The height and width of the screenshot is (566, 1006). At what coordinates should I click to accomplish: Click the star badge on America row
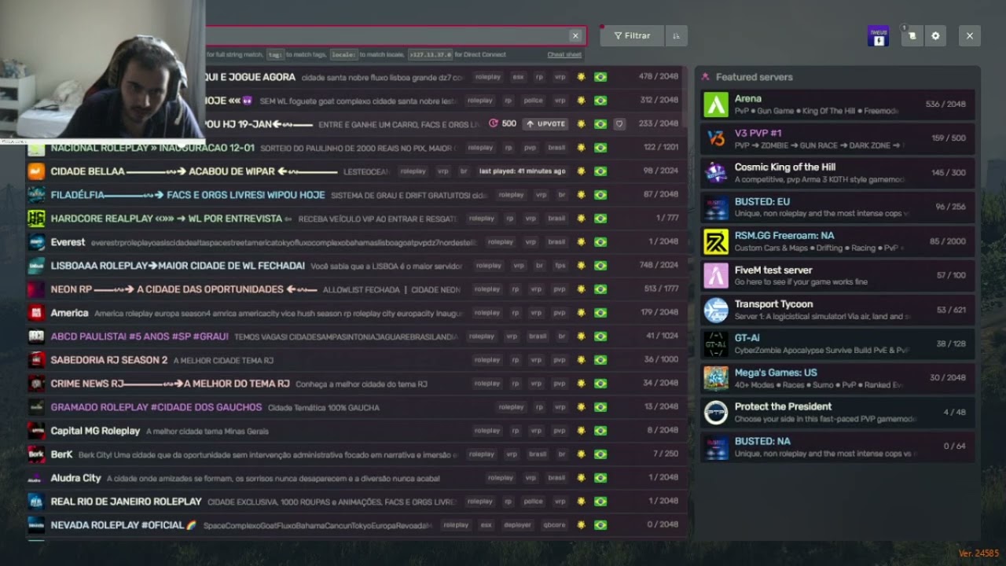pos(581,313)
